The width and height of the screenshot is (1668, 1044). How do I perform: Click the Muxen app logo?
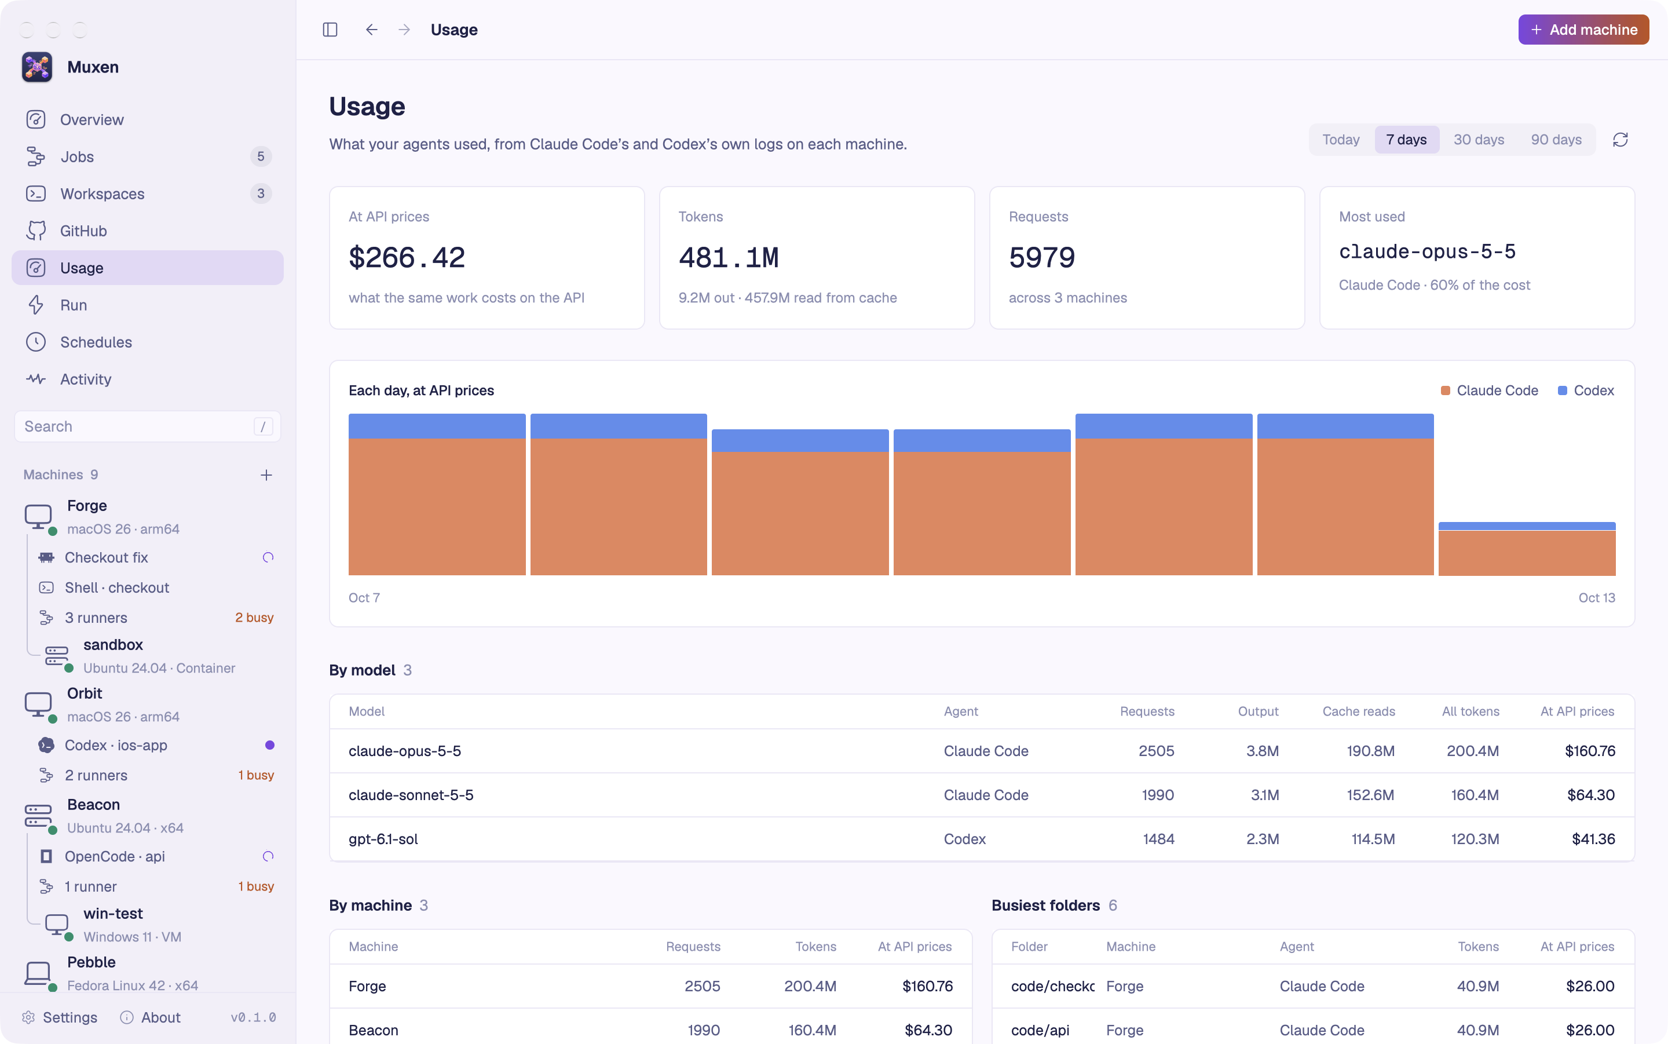pyautogui.click(x=37, y=67)
